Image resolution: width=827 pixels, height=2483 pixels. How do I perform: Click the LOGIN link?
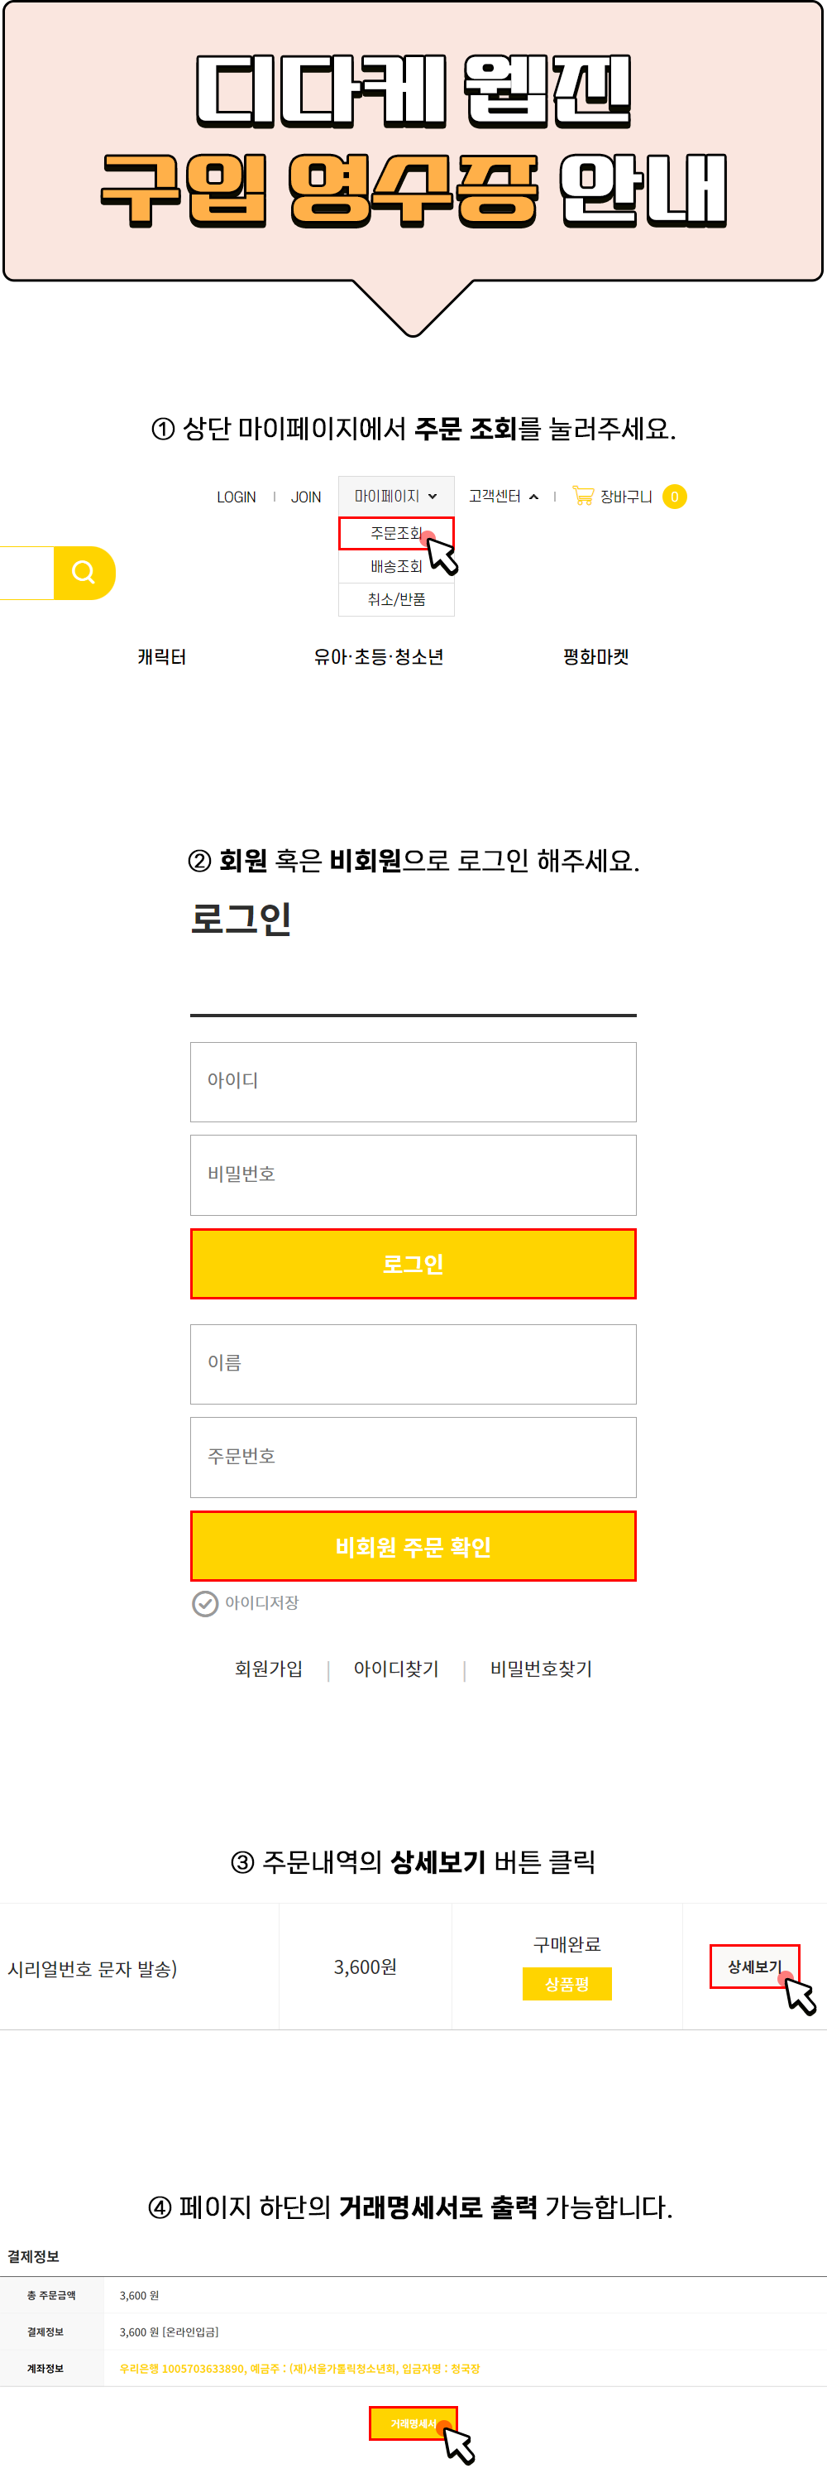tap(236, 497)
